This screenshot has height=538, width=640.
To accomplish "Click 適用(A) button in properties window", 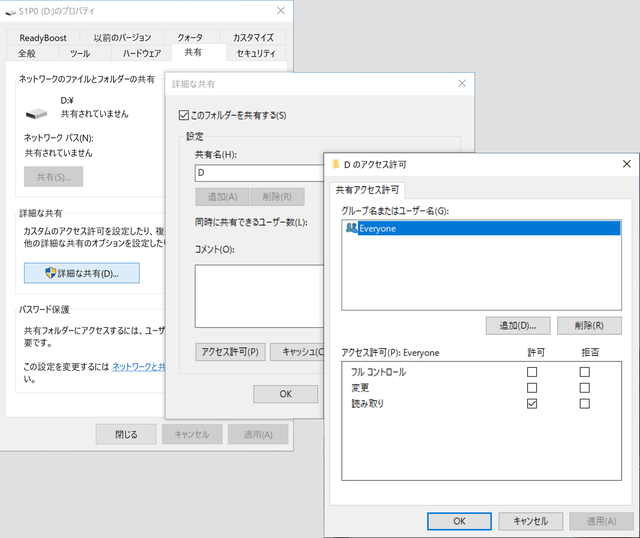I will point(258,434).
